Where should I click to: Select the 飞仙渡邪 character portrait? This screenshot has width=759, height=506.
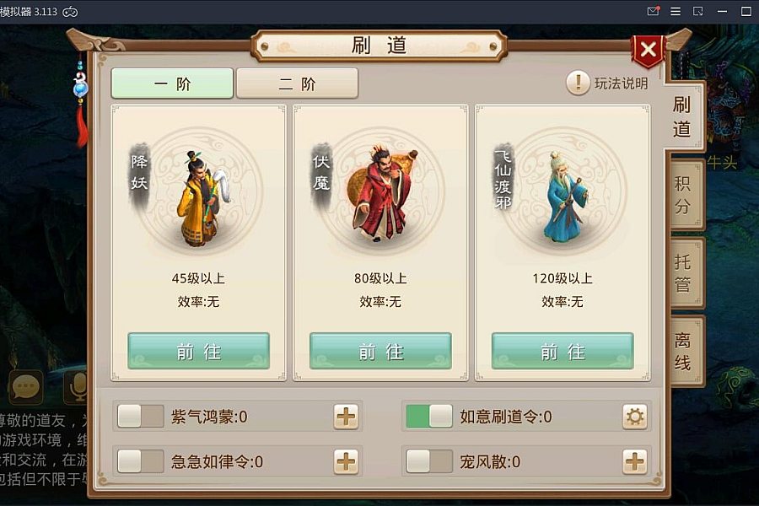tap(565, 192)
